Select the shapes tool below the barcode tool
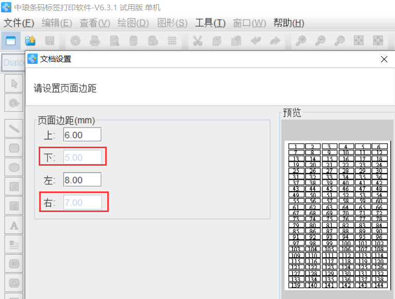Screen dimensions: 395x299 tap(14, 283)
